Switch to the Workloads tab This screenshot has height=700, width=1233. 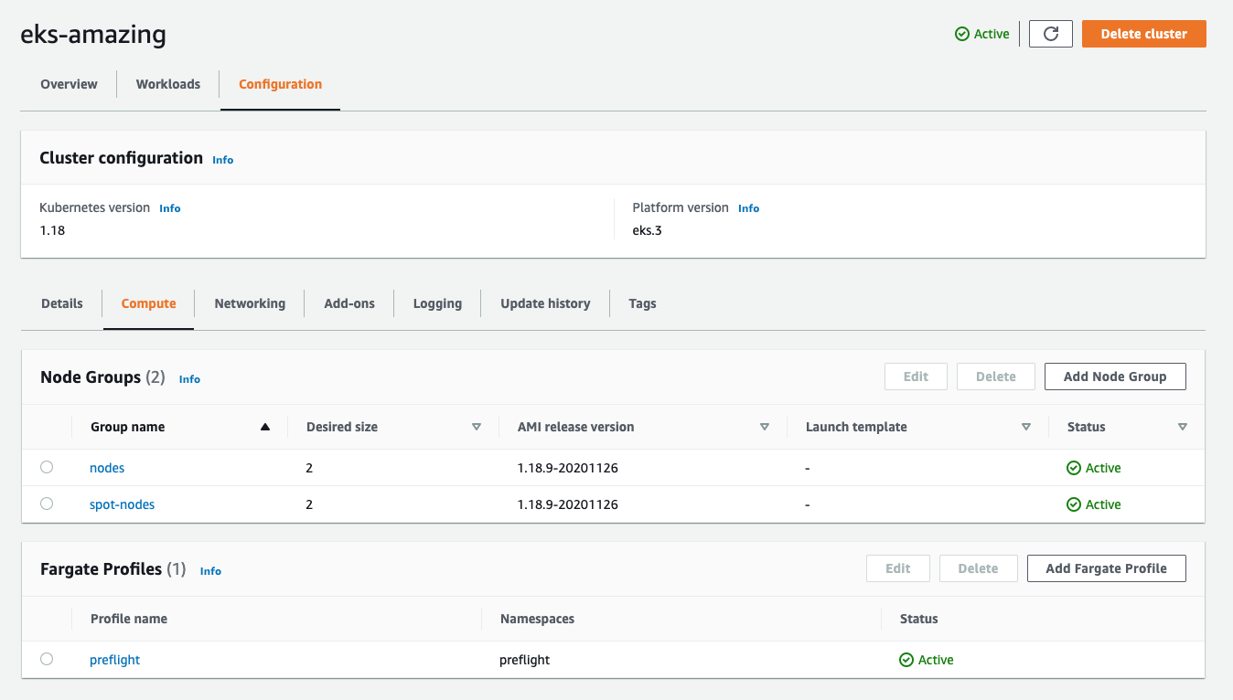coord(168,84)
